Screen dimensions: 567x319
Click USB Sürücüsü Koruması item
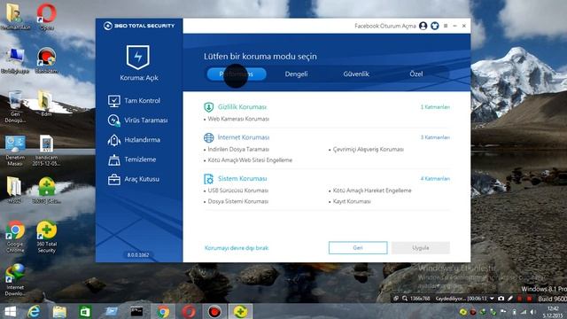pyautogui.click(x=238, y=191)
